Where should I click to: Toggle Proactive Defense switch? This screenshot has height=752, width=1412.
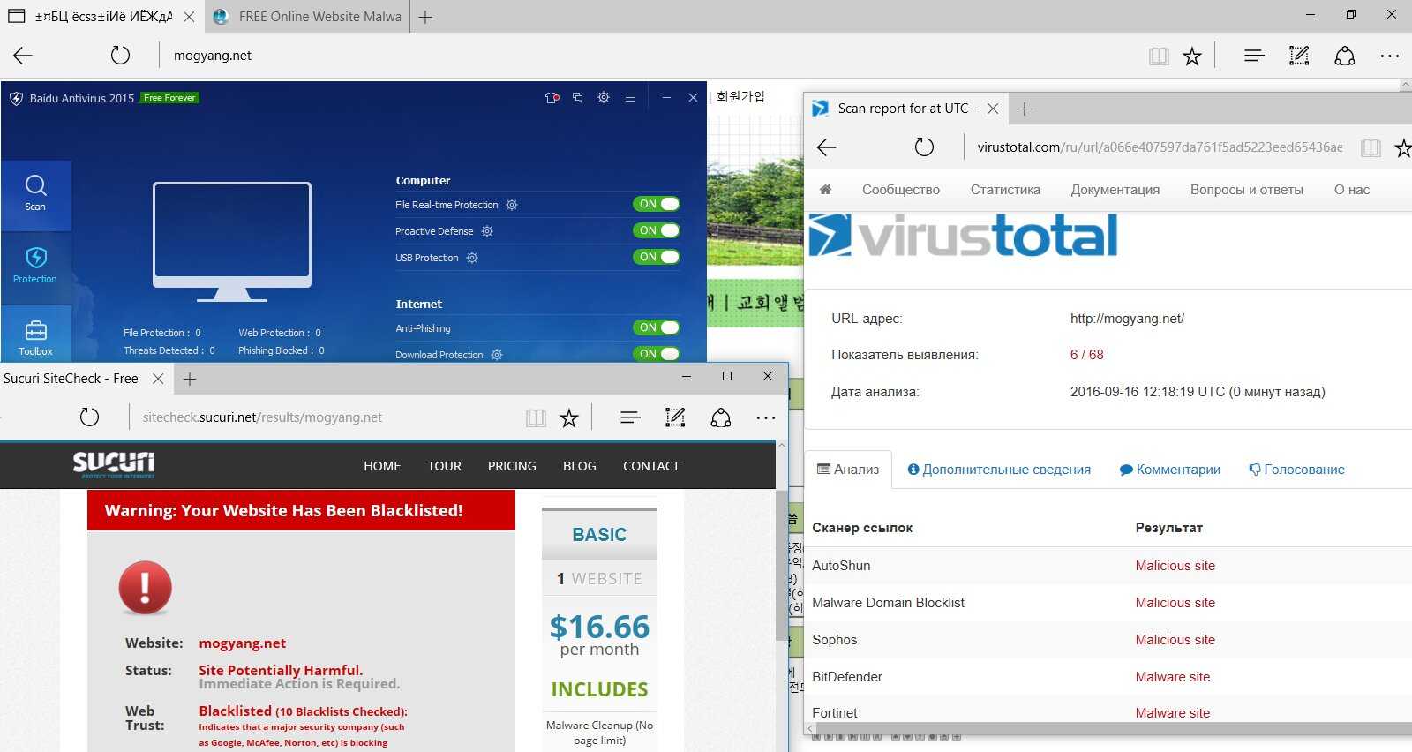(x=657, y=230)
